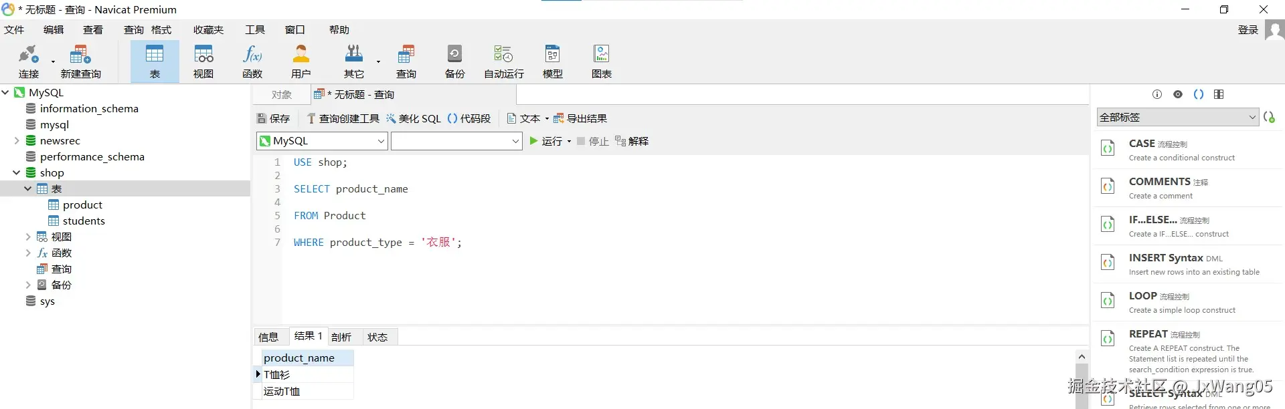Switch to the 信息 result tab

point(269,337)
